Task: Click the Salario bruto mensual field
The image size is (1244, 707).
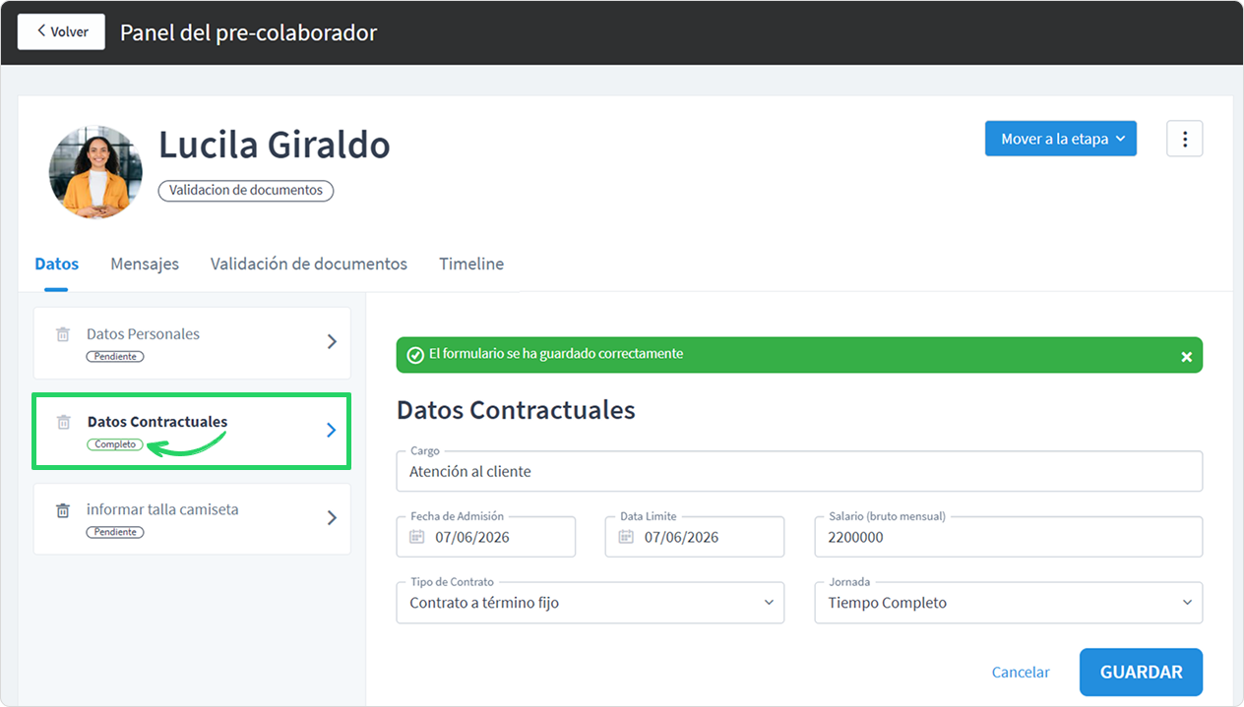Action: tap(1009, 537)
